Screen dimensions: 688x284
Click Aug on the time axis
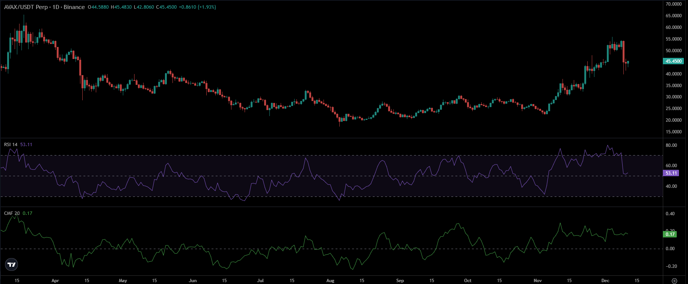coord(330,281)
